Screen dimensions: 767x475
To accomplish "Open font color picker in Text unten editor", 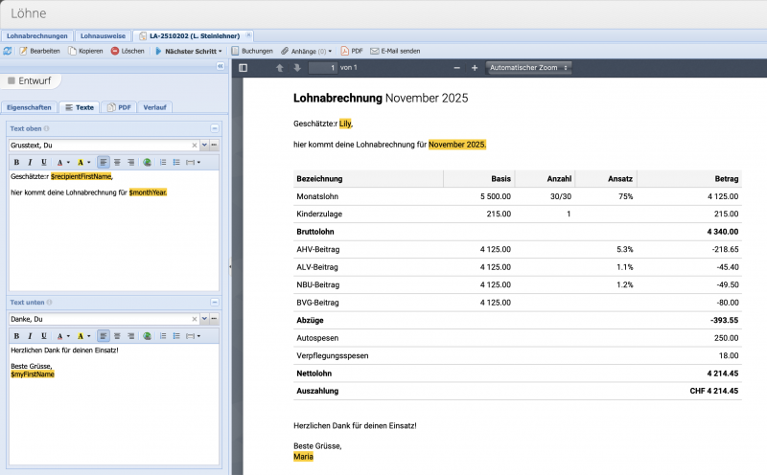I will pos(62,336).
